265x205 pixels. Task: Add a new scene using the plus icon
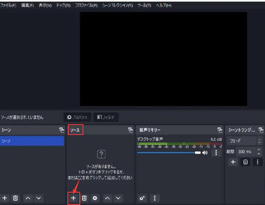(x=5, y=198)
